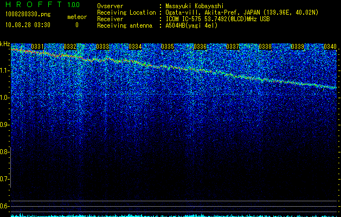Click the meteor count value 0
This screenshot has width=341, height=217.
[77, 25]
